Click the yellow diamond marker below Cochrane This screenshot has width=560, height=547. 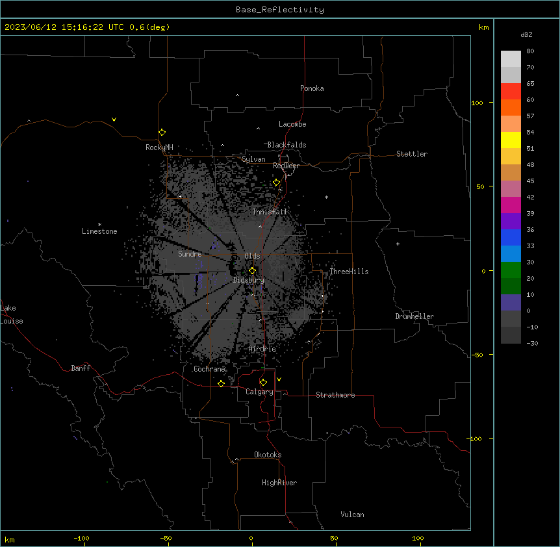(x=221, y=383)
